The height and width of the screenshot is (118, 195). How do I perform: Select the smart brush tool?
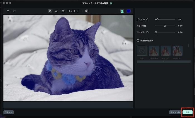(50, 11)
